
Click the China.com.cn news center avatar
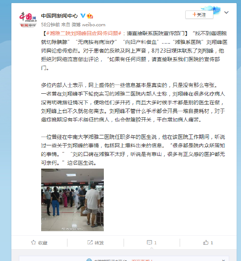[x=28, y=19]
